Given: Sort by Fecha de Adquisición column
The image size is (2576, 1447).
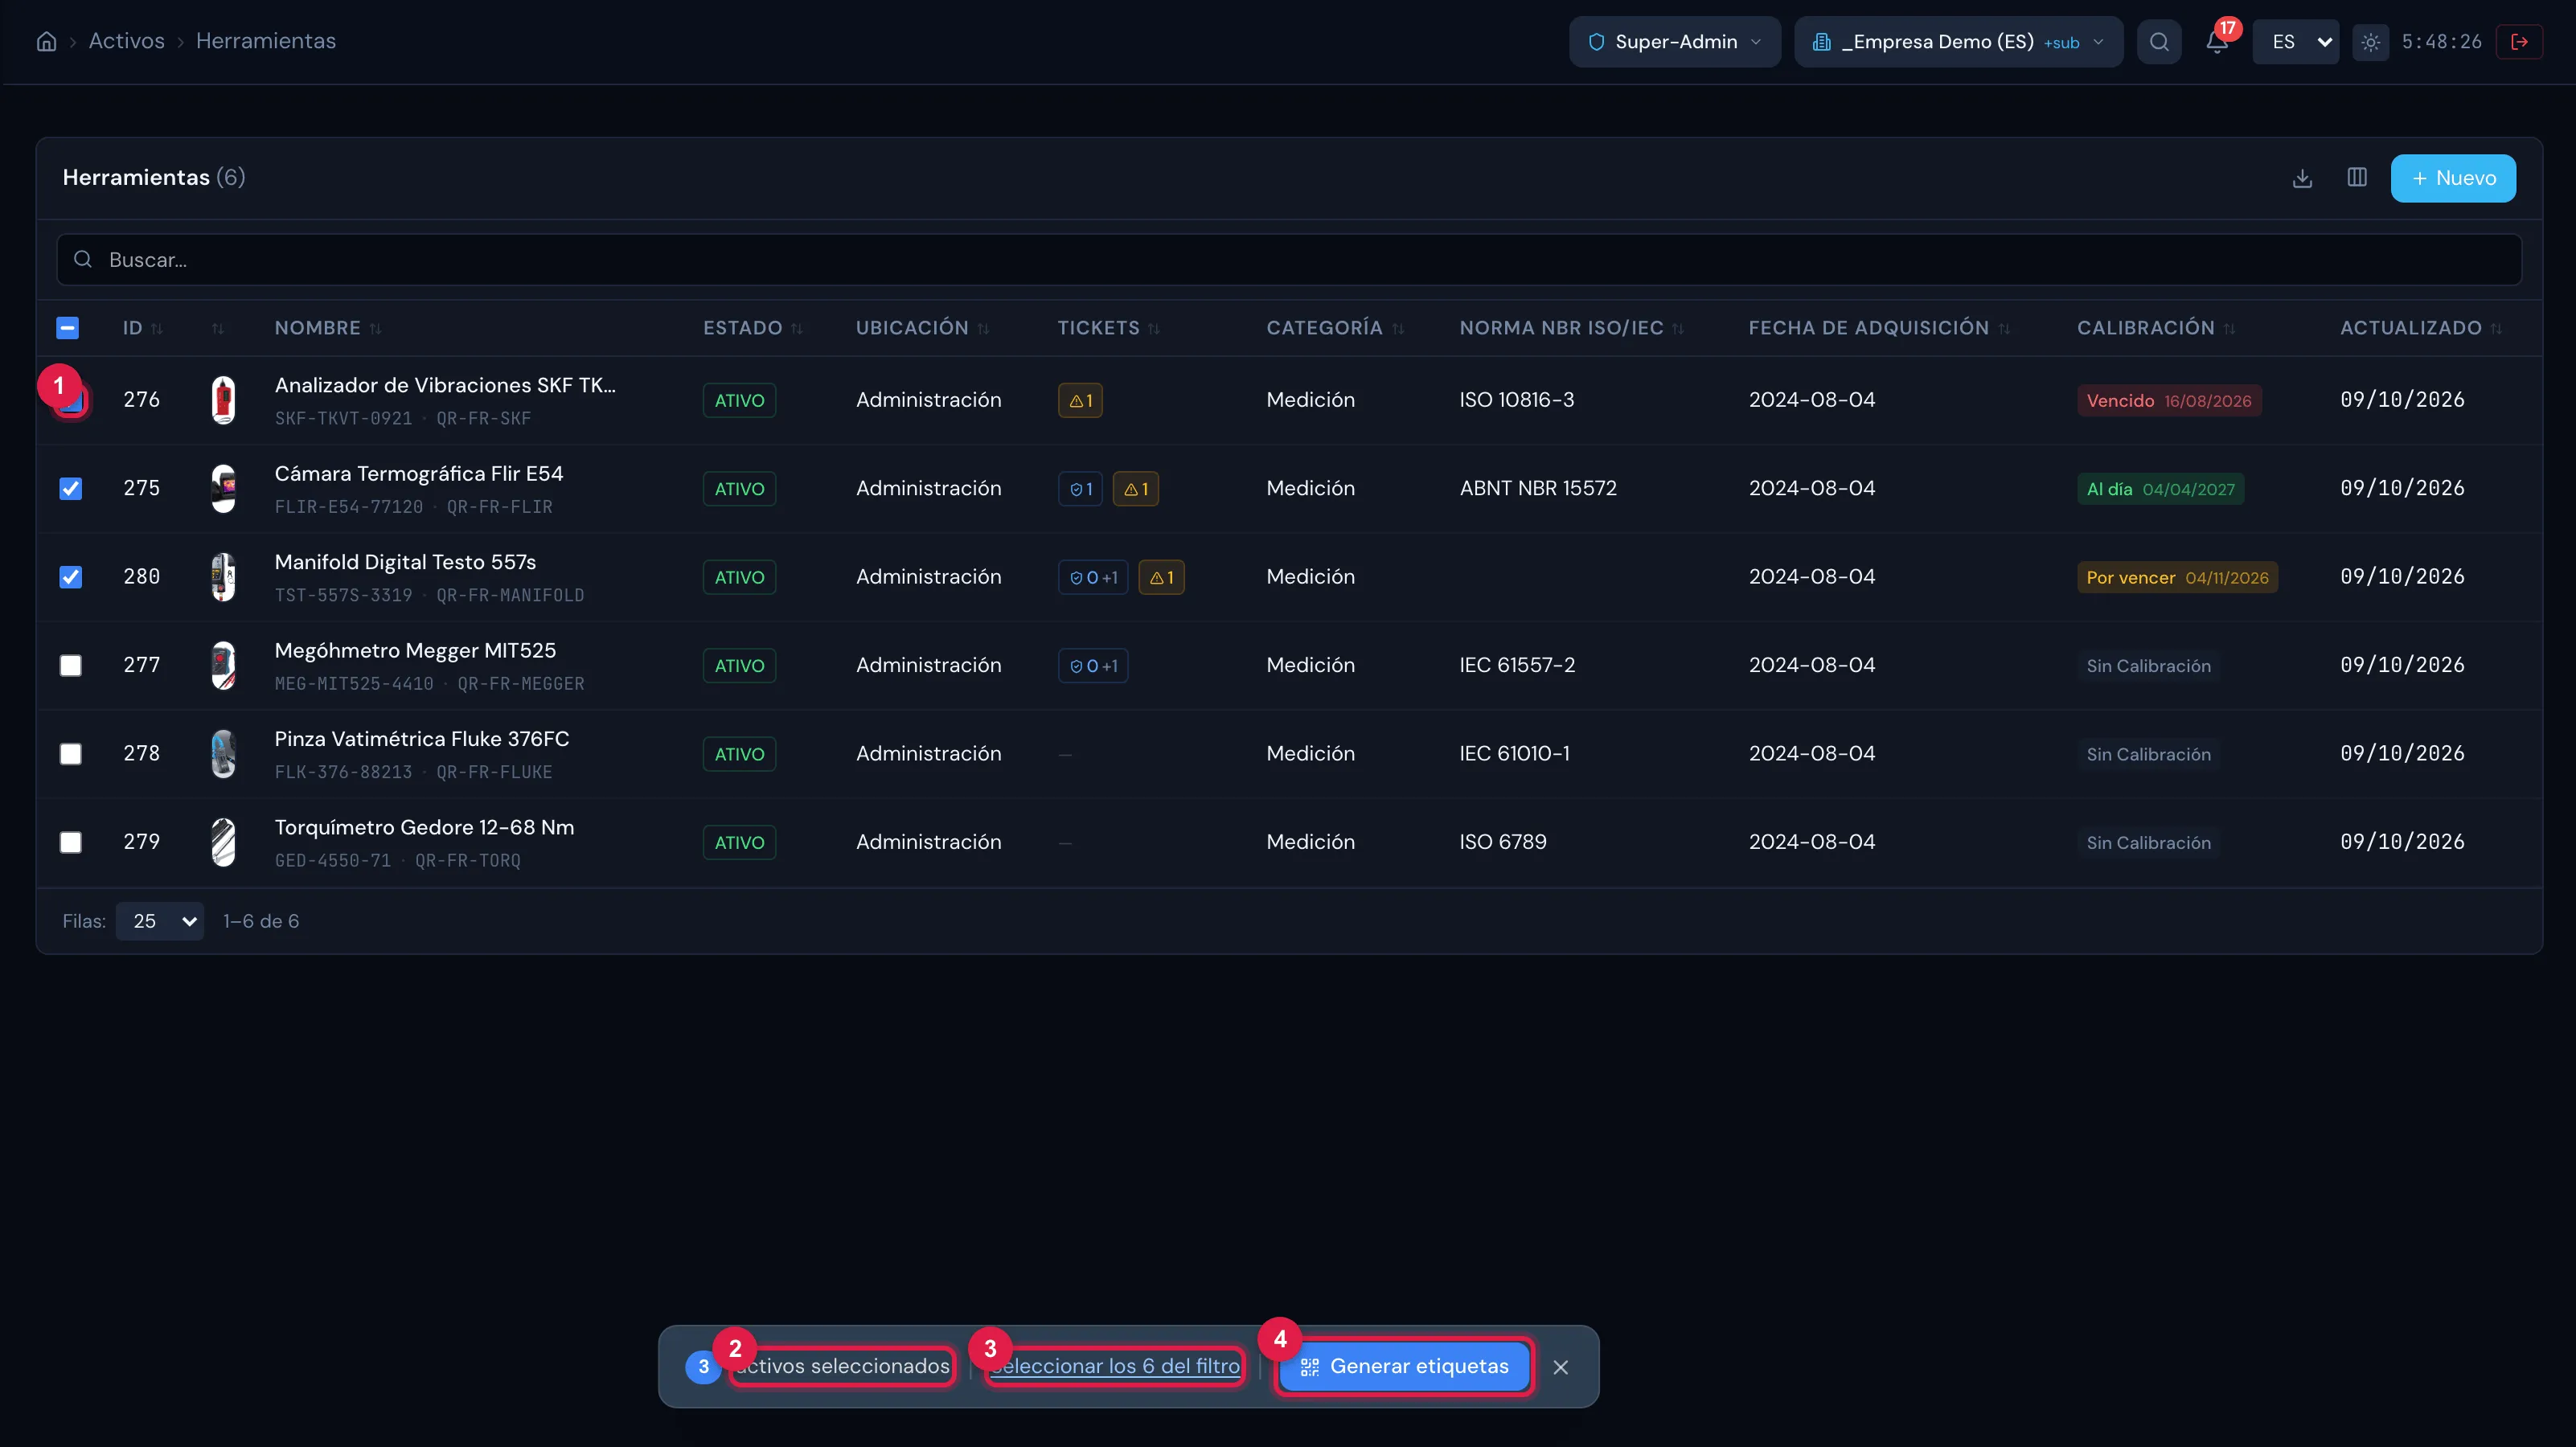Looking at the screenshot, I should coord(1879,328).
